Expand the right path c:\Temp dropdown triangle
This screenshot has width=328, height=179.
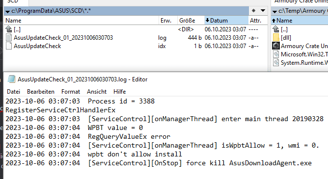(x=274, y=11)
